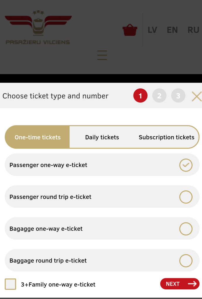Screen dimensions: 202x299
Task: Close the ticket selection dialog
Action: pyautogui.click(x=196, y=96)
